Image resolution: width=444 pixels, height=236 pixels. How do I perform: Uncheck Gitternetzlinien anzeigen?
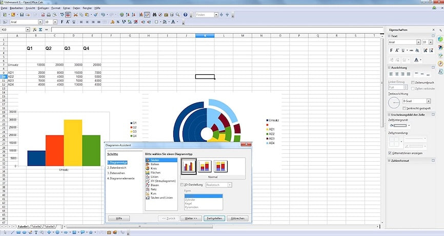[390, 153]
